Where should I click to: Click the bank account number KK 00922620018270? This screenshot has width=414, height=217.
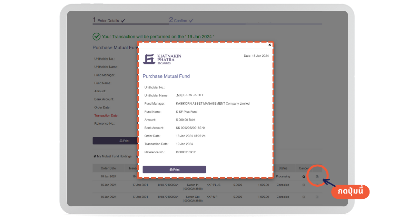click(190, 128)
